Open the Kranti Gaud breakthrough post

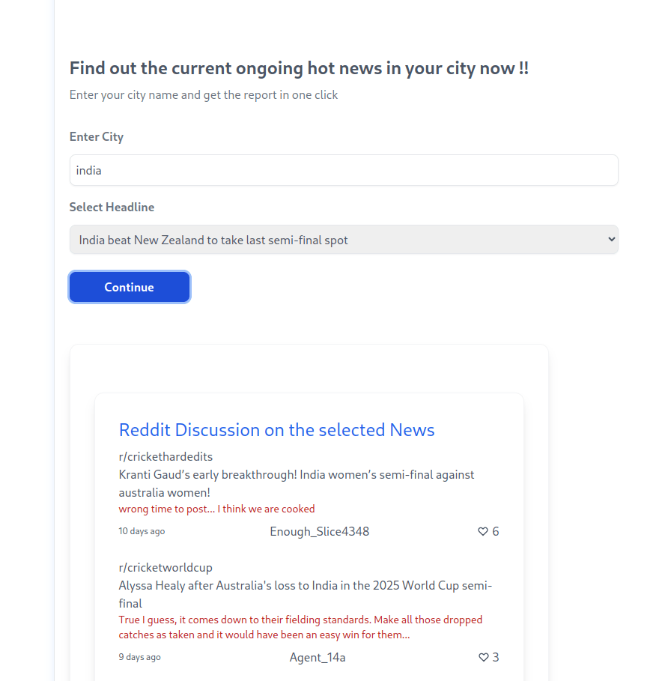click(296, 483)
